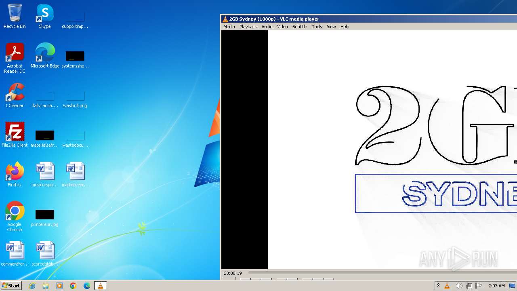Open the Action Center flag icon
The width and height of the screenshot is (517, 291).
coord(479,286)
